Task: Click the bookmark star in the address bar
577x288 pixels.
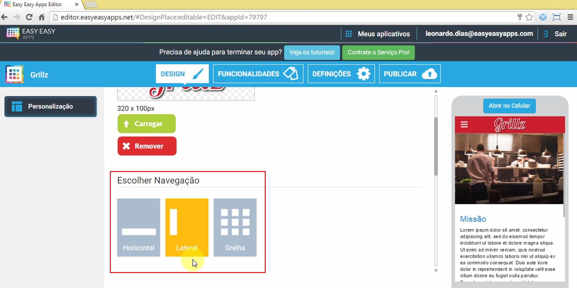Action: [529, 17]
